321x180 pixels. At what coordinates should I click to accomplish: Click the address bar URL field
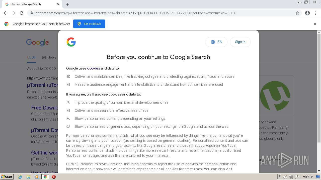click(160, 13)
